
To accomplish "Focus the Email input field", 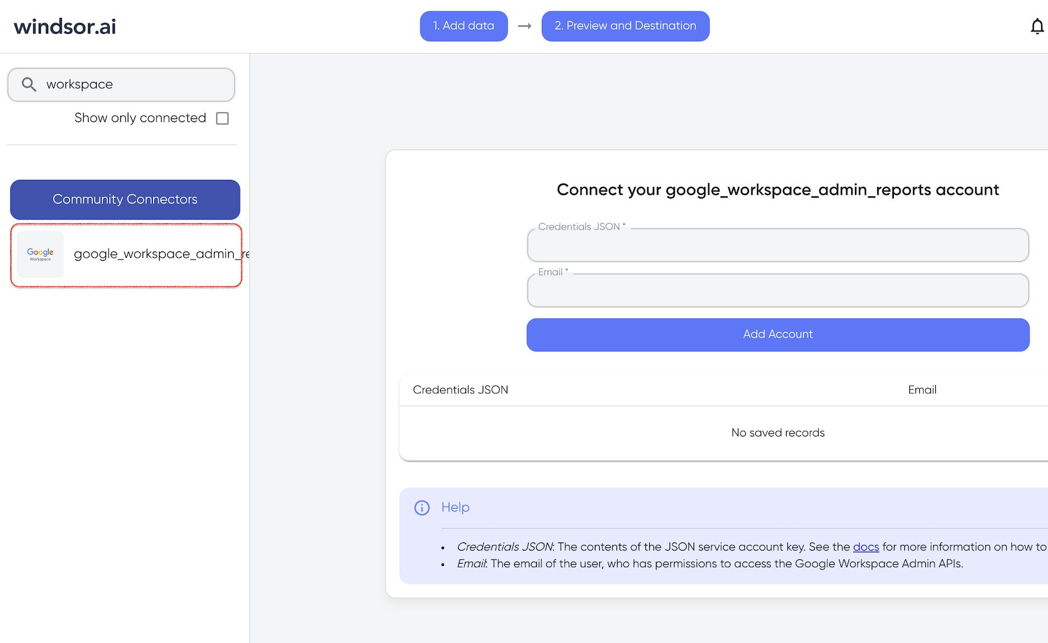I will click(778, 290).
